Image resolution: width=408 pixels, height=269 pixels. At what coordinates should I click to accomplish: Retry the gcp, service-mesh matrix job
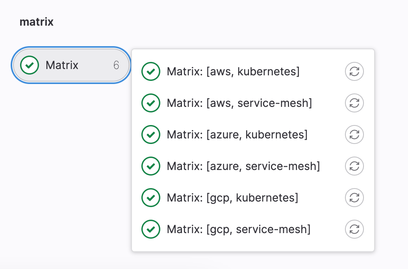coord(354,229)
